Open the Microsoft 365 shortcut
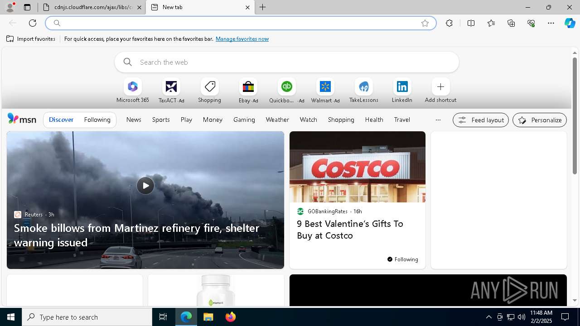Image resolution: width=580 pixels, height=326 pixels. [x=133, y=91]
